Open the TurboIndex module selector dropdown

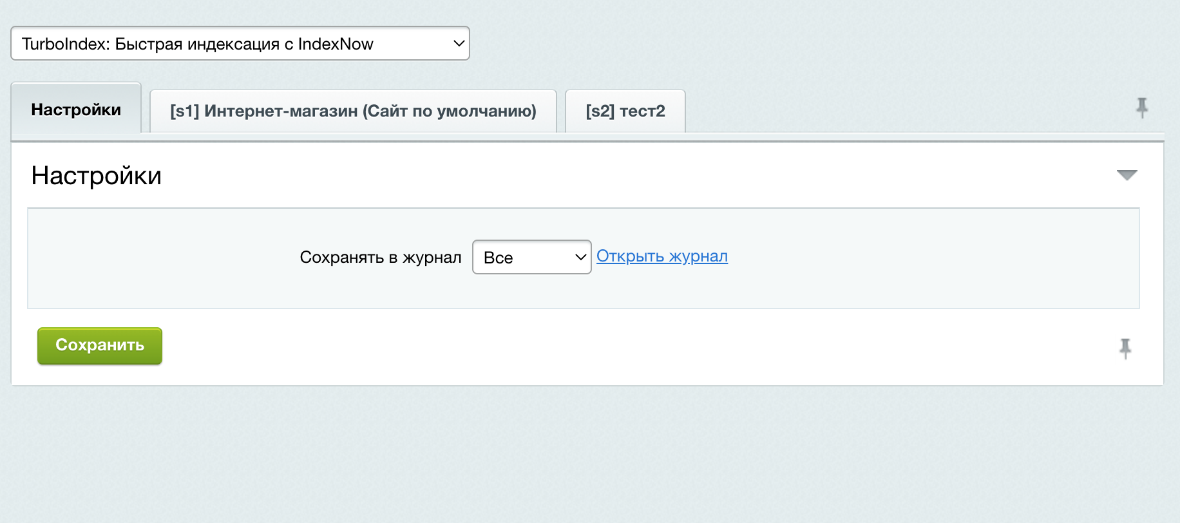click(x=240, y=44)
